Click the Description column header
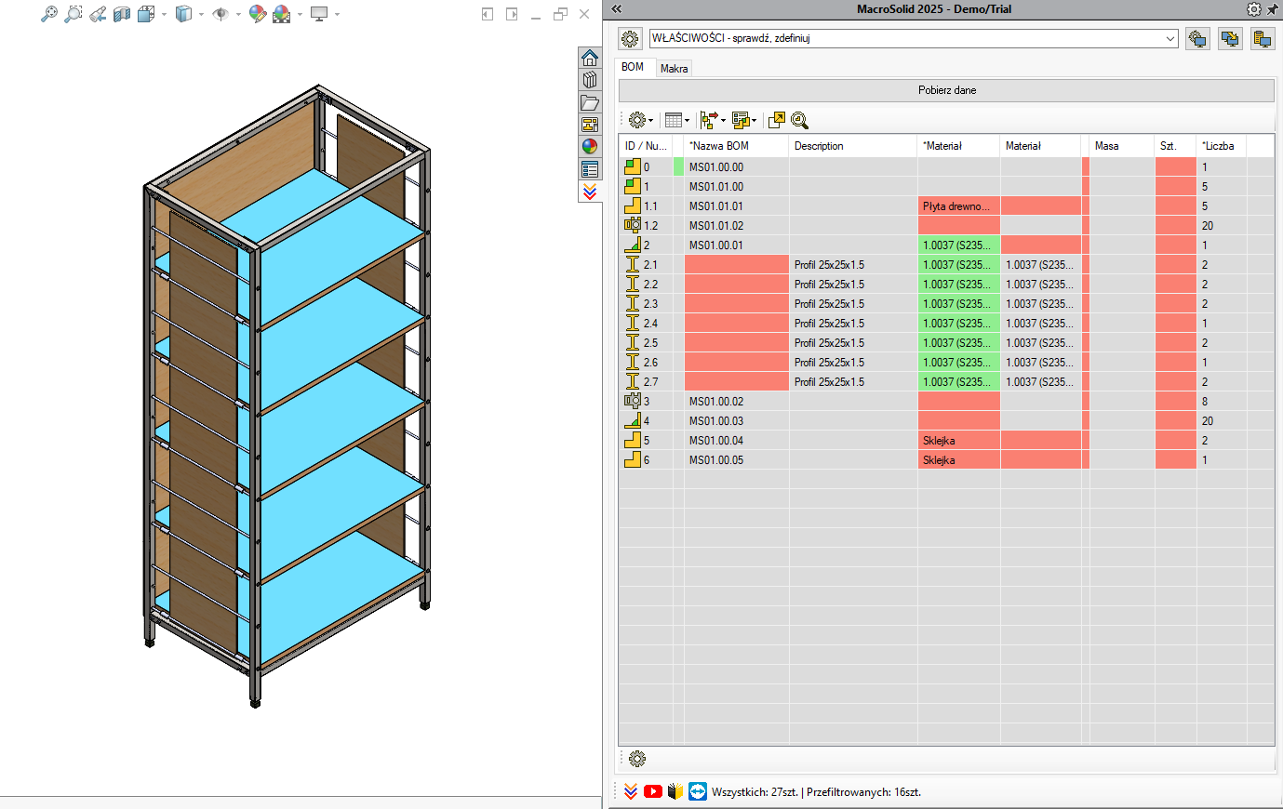The image size is (1283, 809). tap(853, 146)
